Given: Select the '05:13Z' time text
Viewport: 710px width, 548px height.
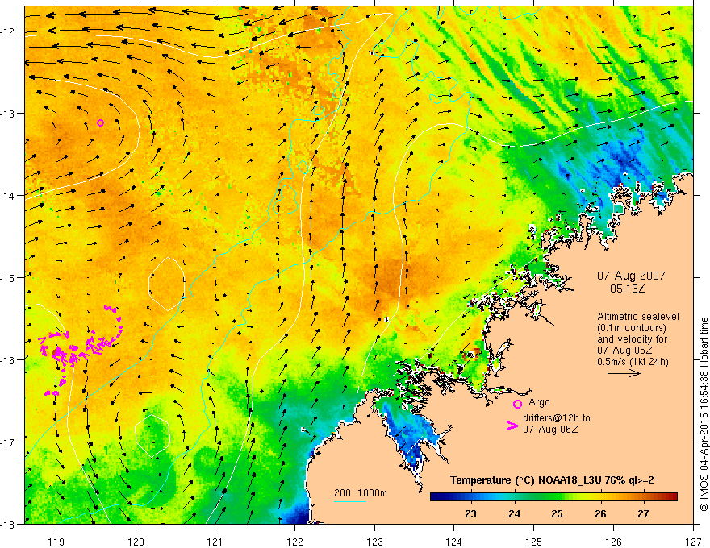Looking at the screenshot, I should click(x=627, y=288).
